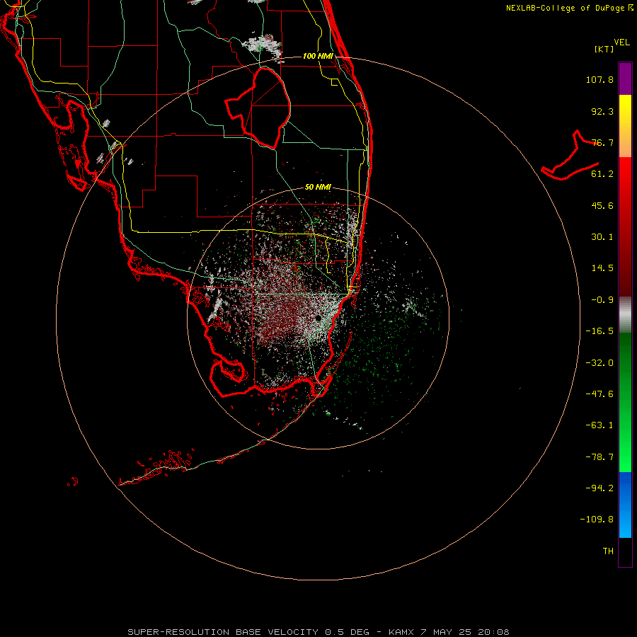Click the -16.5 legend value

[x=599, y=331]
